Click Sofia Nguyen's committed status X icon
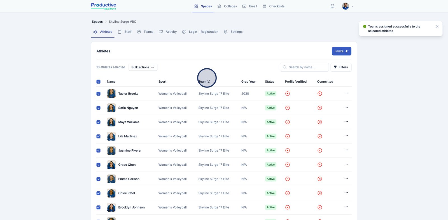This screenshot has width=448, height=220. 320,108
